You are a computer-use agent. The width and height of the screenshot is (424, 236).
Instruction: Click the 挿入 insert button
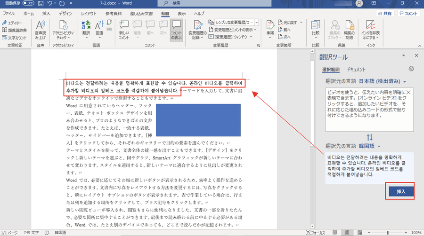401,191
